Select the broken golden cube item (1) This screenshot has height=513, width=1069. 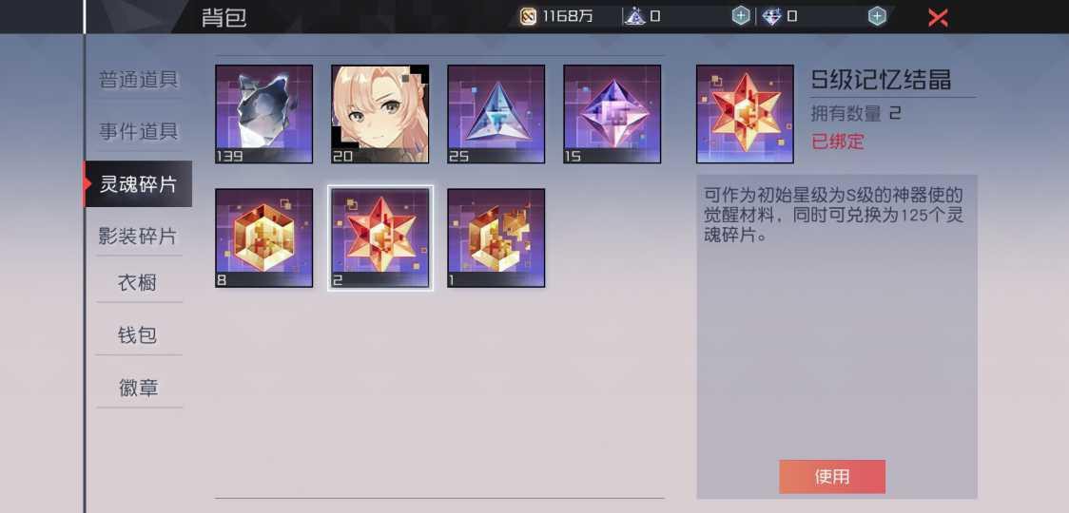(x=496, y=237)
